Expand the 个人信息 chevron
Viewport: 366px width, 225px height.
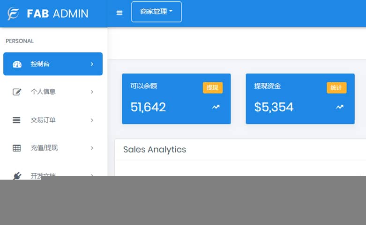(92, 92)
